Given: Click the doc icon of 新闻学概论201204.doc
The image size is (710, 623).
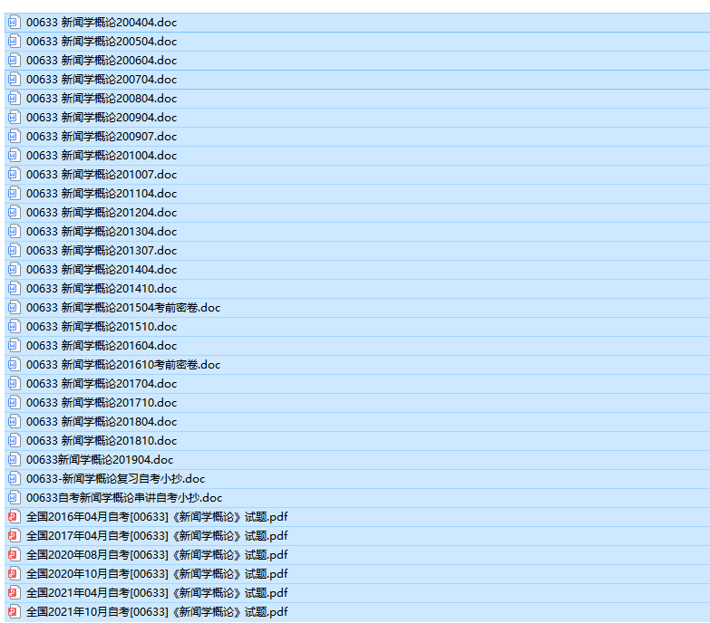Looking at the screenshot, I should coord(14,212).
